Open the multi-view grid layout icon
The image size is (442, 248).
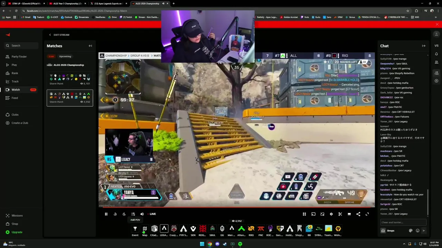pyautogui.click(x=304, y=214)
